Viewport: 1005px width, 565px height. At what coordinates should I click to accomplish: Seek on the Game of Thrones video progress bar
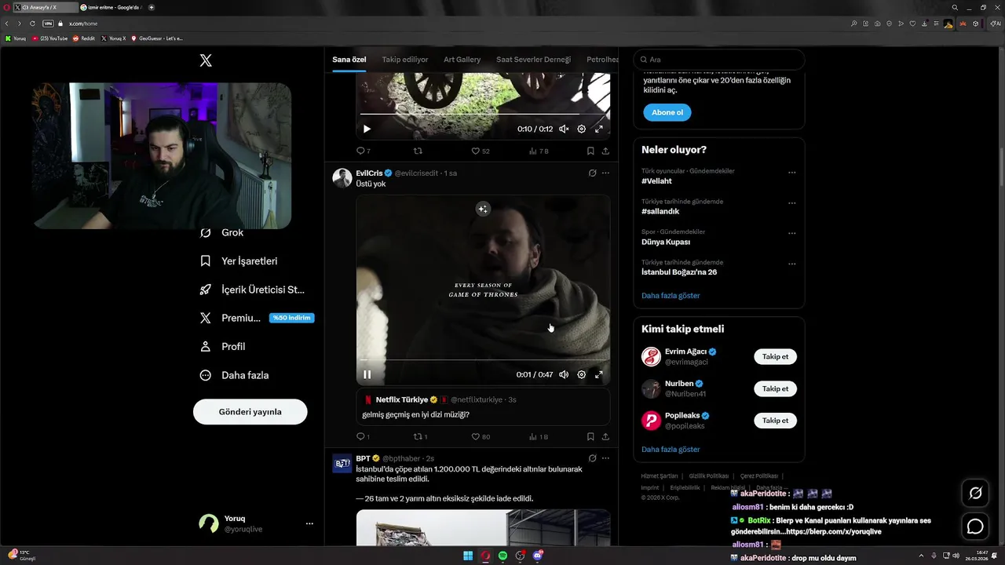[483, 360]
